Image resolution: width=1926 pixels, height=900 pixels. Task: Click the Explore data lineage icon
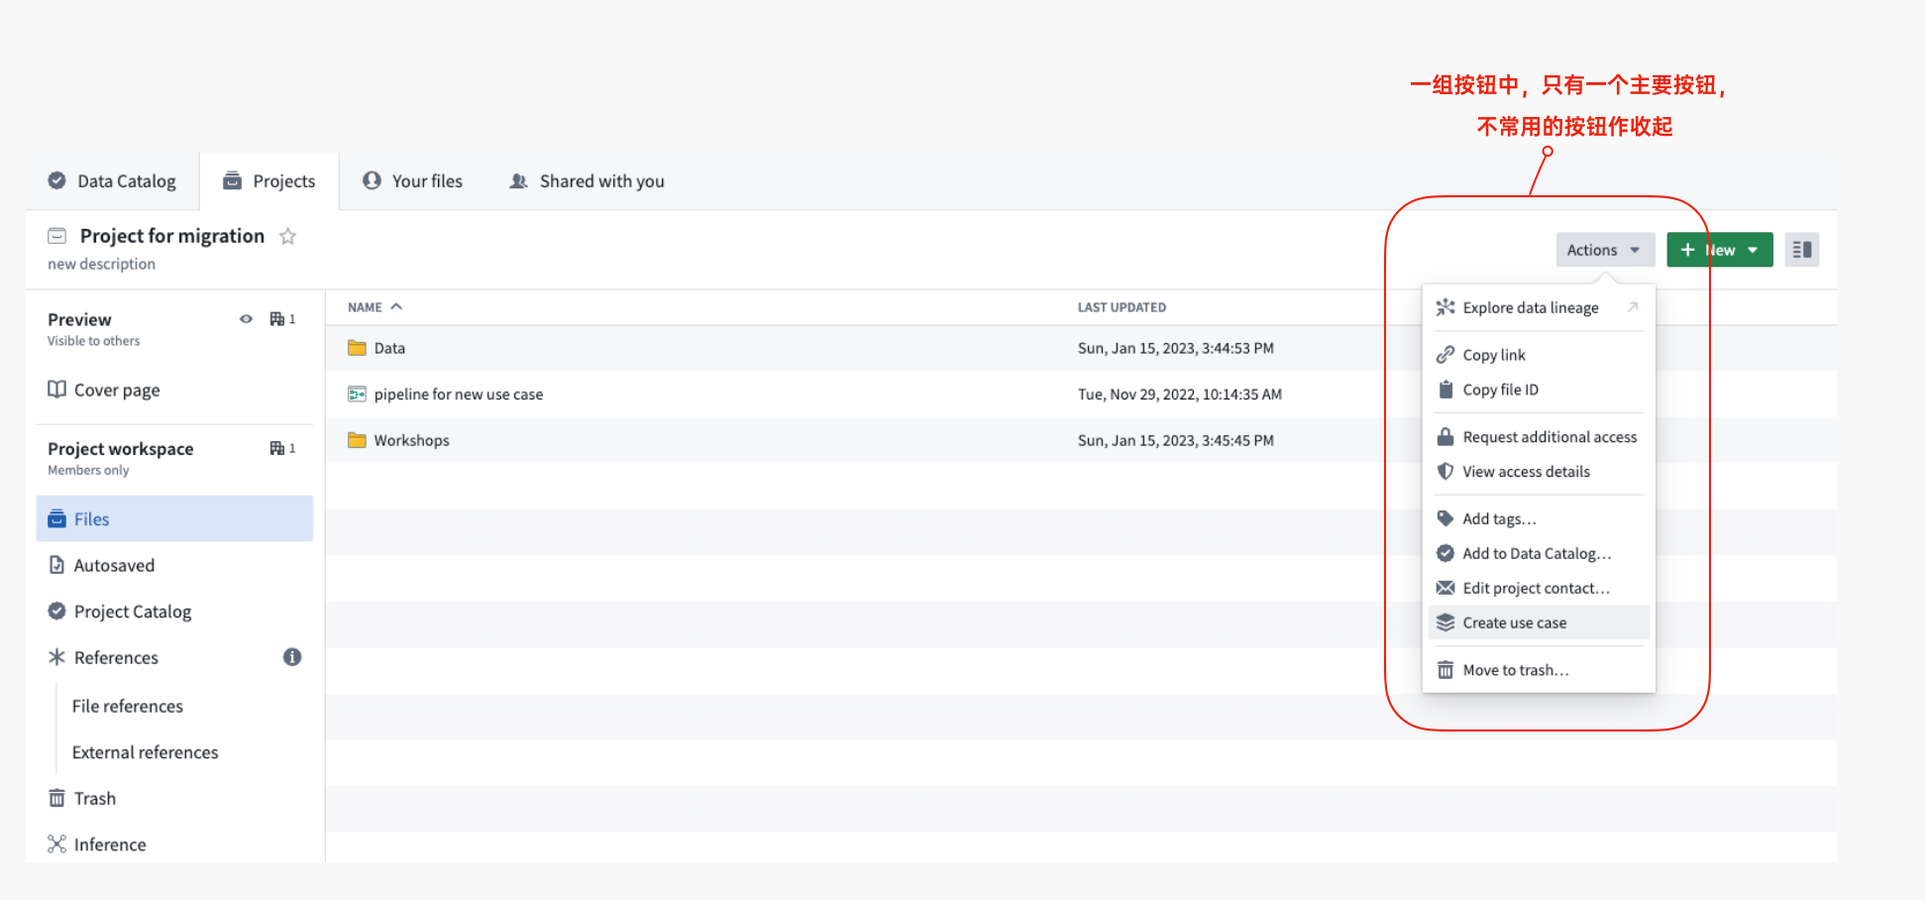click(x=1445, y=307)
